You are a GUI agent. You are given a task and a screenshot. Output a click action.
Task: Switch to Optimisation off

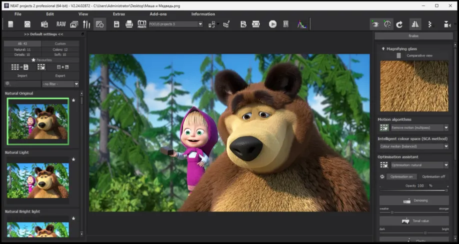point(433,176)
